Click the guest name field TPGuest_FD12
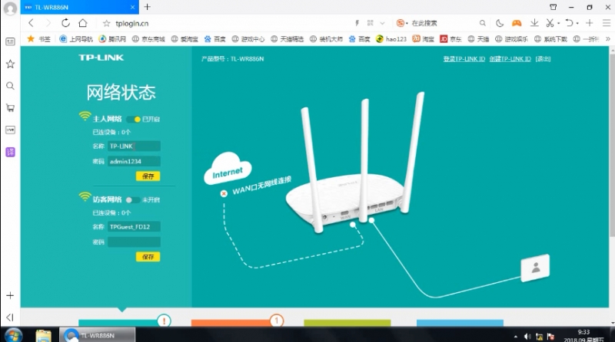 coord(134,226)
